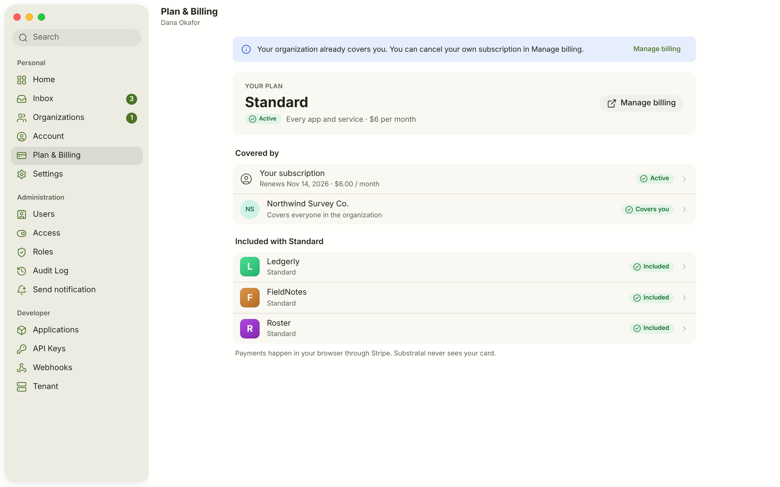
Task: Open Organizations badge showing 1
Action: [132, 118]
